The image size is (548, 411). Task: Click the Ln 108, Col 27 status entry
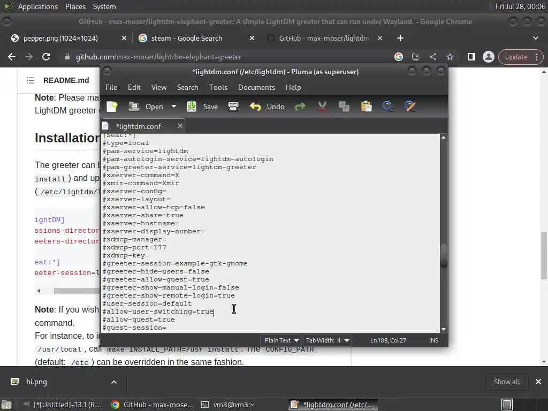click(388, 340)
